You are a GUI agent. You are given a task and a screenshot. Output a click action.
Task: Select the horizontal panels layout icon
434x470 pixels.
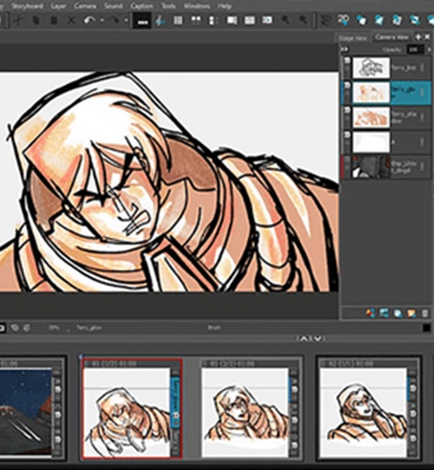click(195, 21)
